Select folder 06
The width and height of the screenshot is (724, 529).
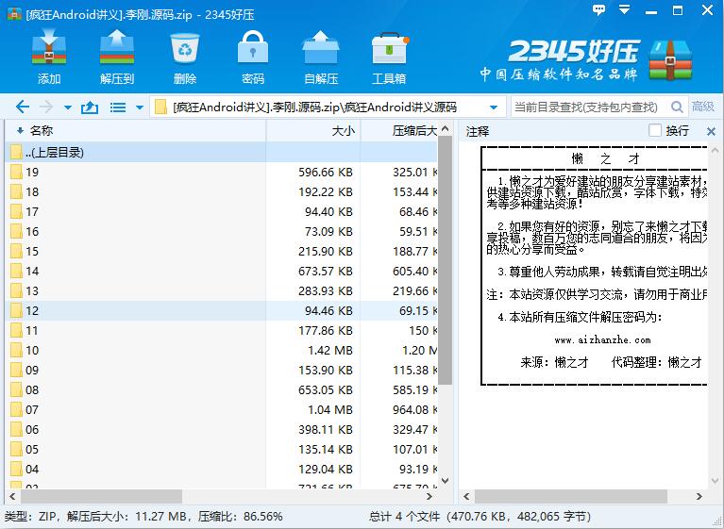click(222, 430)
